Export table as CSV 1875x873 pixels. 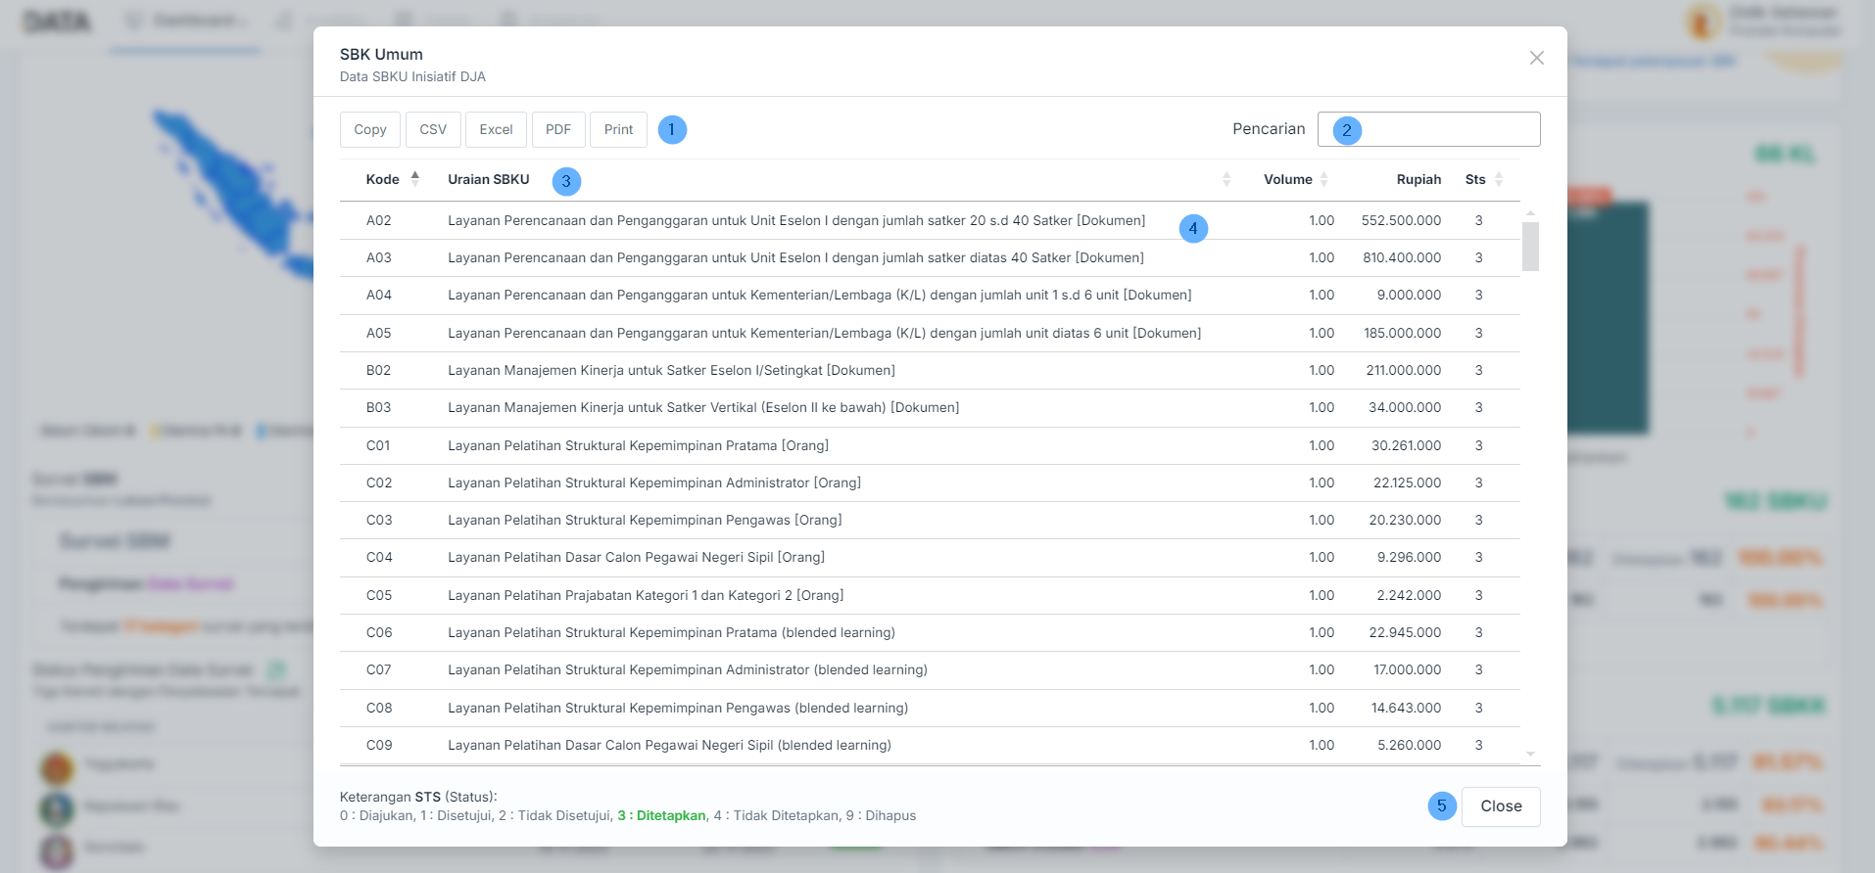(x=433, y=129)
